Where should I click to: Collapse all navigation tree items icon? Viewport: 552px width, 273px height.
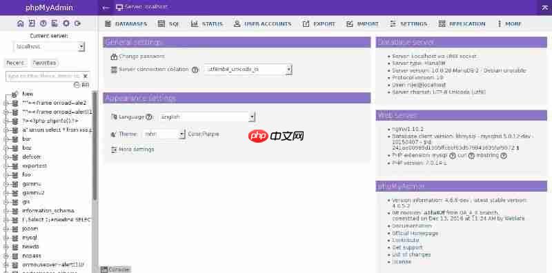[77, 85]
